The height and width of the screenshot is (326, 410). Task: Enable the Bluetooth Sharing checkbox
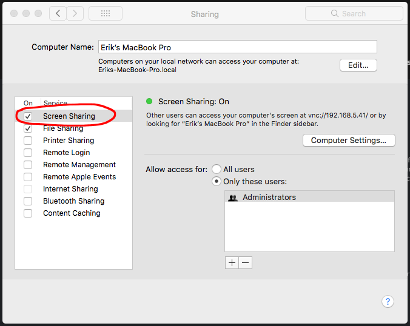[28, 201]
